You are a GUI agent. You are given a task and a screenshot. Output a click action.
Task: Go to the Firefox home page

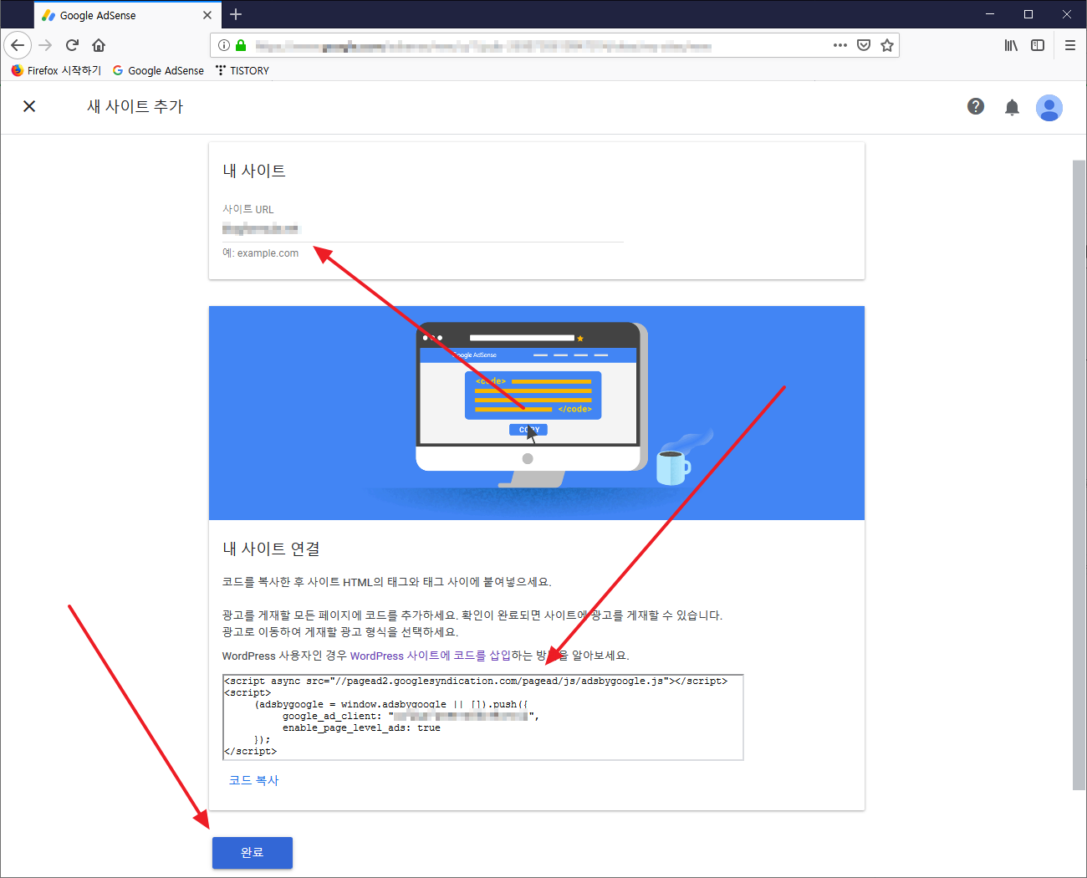[x=99, y=45]
